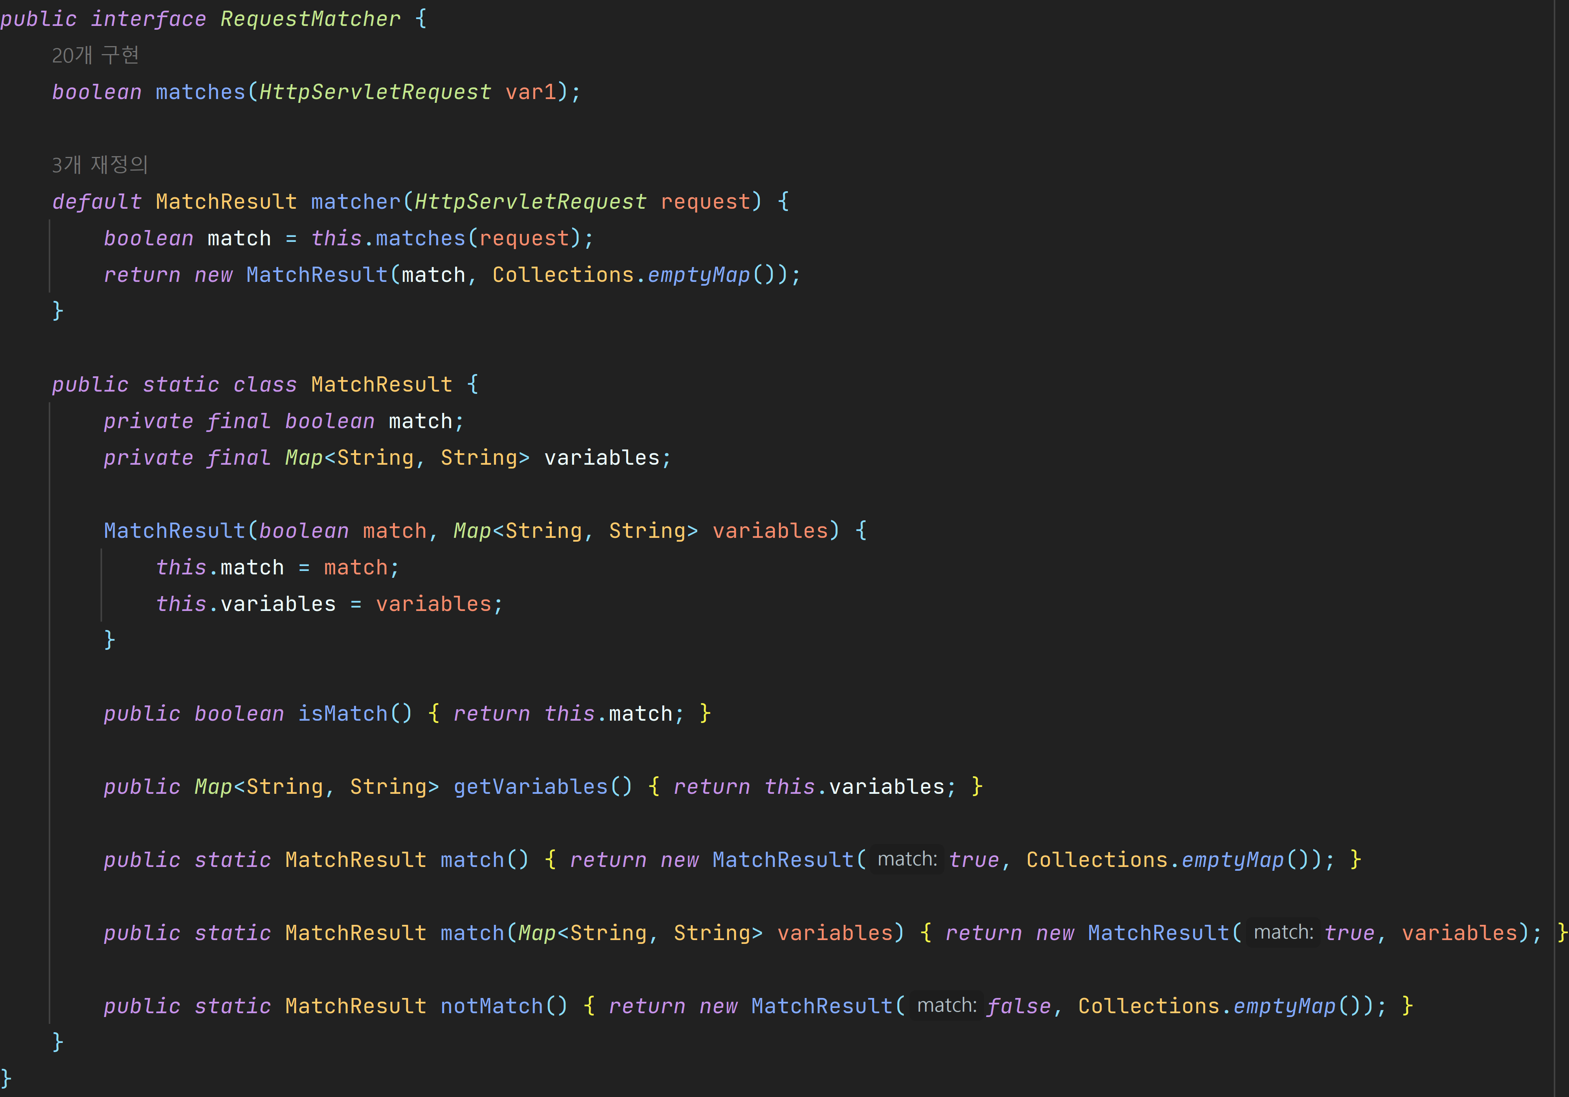Click opening brace after 'class MatchResult'

[472, 385]
